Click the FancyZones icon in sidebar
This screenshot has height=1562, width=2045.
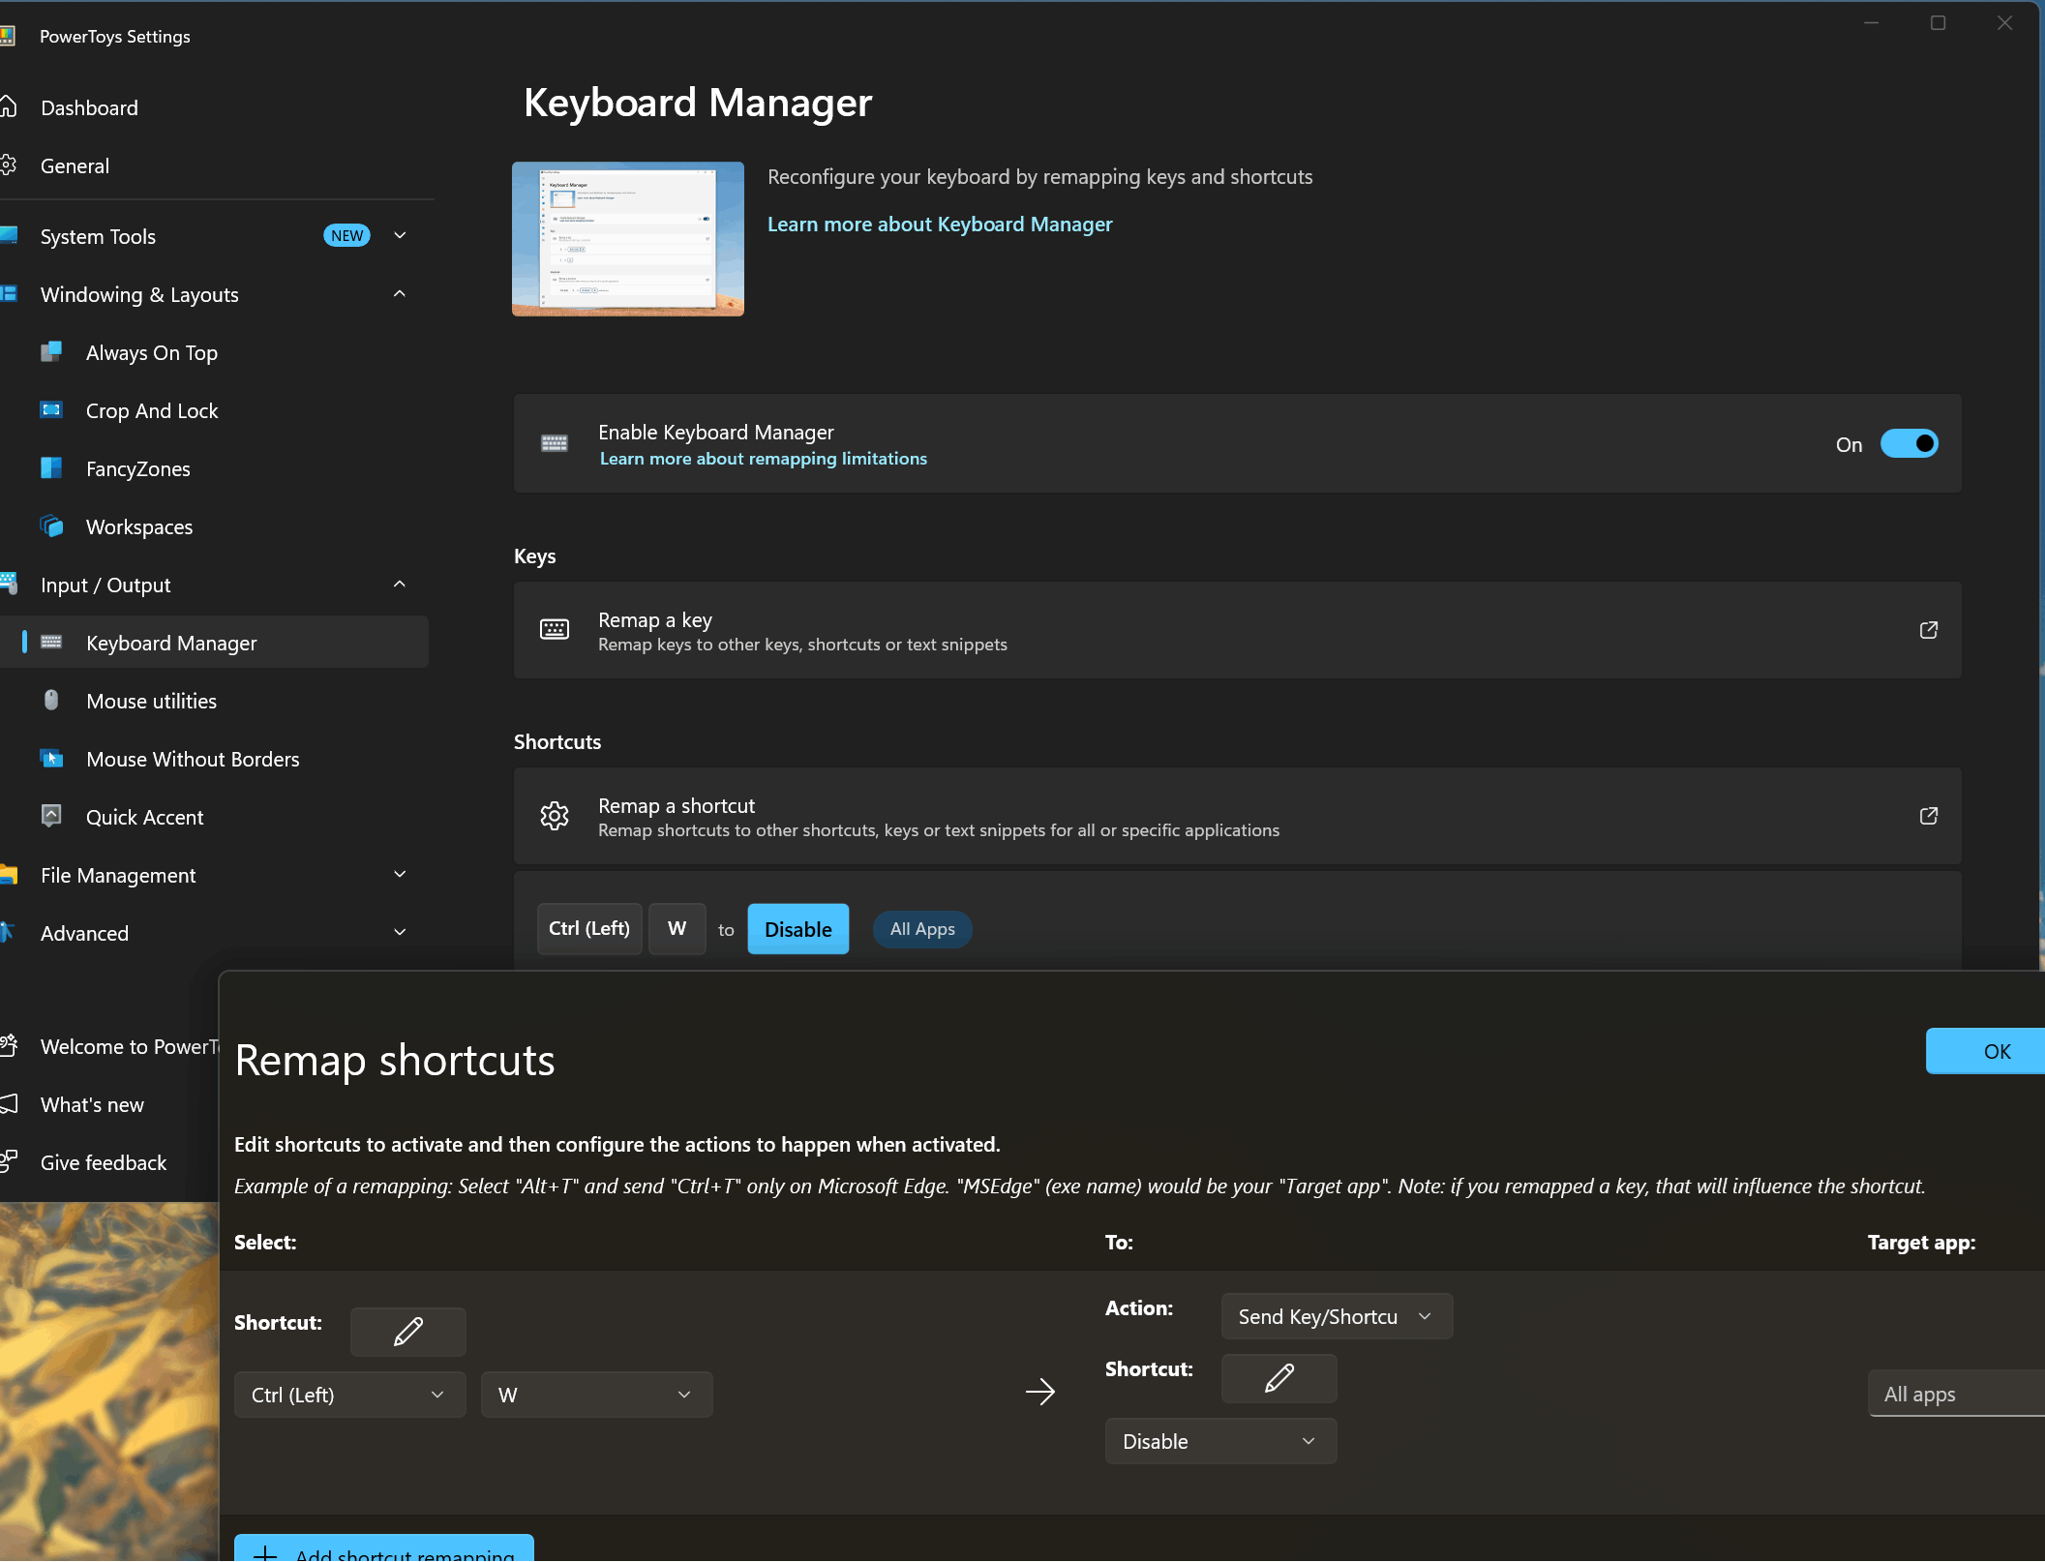51,468
